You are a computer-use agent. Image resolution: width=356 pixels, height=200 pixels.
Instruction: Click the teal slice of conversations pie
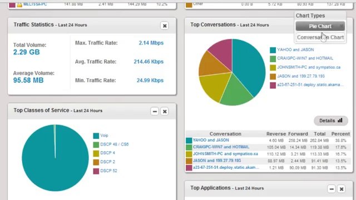[249, 66]
